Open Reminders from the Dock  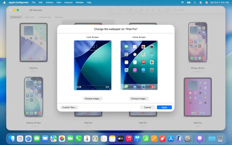click(104, 139)
